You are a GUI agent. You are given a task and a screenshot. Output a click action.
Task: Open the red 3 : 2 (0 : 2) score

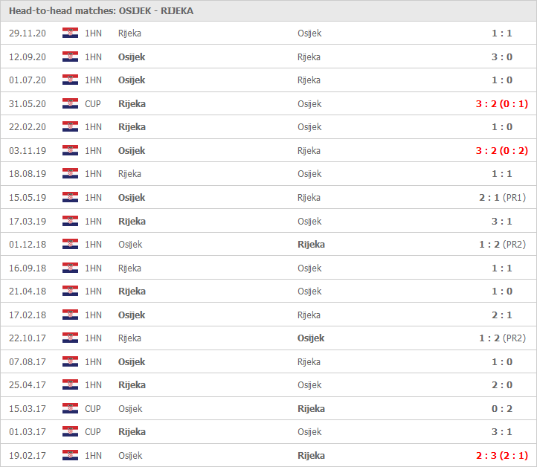click(502, 150)
